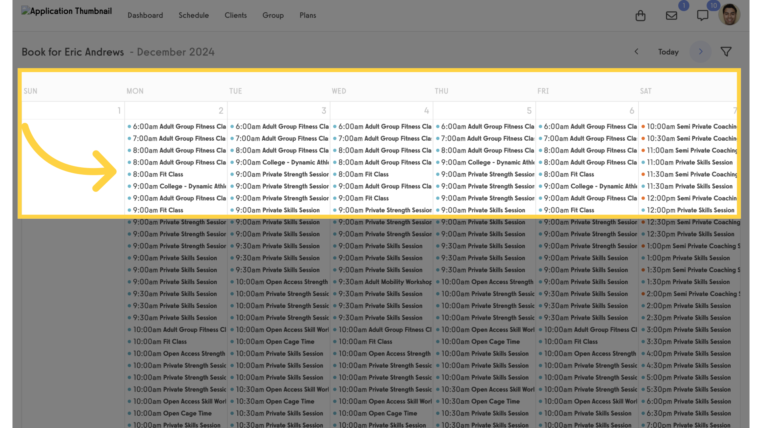
Task: Select Saturday 4:00pm Private Skills Session
Action: [686, 353]
